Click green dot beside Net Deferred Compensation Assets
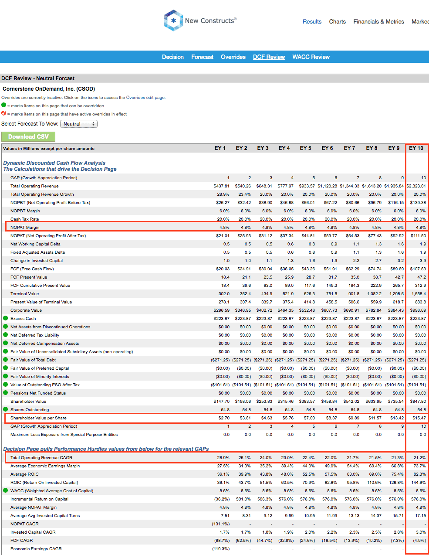Image resolution: width=429 pixels, height=555 pixels. click(x=6, y=343)
